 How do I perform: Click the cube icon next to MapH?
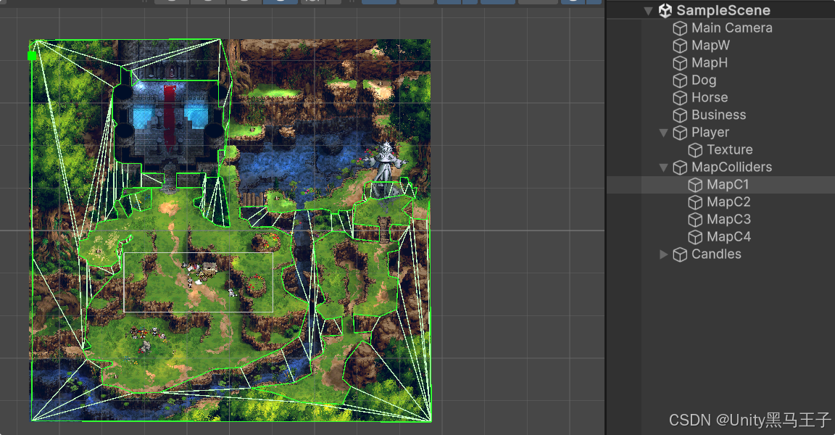680,63
